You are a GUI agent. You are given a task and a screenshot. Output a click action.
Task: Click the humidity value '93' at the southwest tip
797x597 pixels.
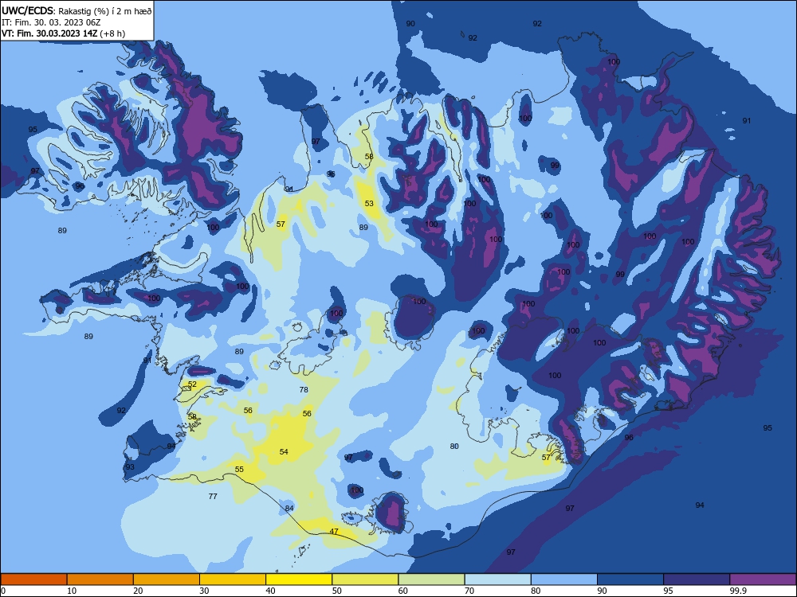[x=130, y=467]
